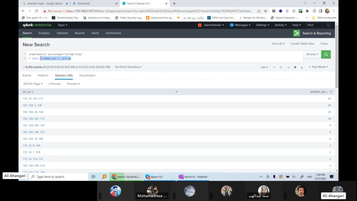Open Datasets in the navigation bar
Viewport: 357px width, 201px height.
click(x=62, y=33)
